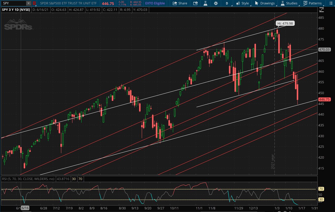Click the price axis scale curve icon

pos(322,10)
